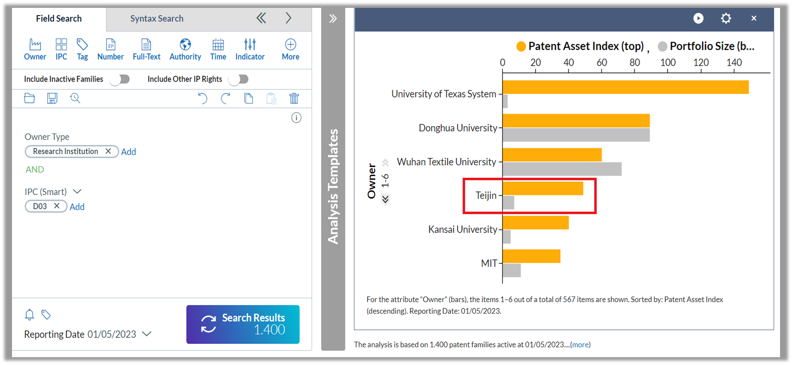Screen dimensions: 792x365
Task: Refresh Search Results 1.400 button
Action: [x=243, y=324]
